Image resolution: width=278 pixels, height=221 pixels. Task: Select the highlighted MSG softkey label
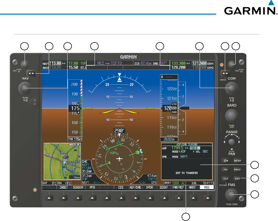[x=207, y=187]
